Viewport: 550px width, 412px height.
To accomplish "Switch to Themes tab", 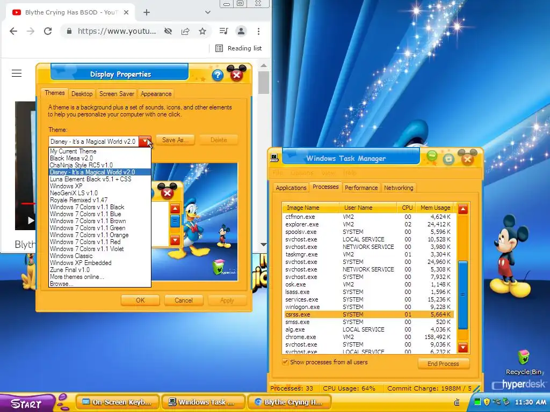I will 54,93.
